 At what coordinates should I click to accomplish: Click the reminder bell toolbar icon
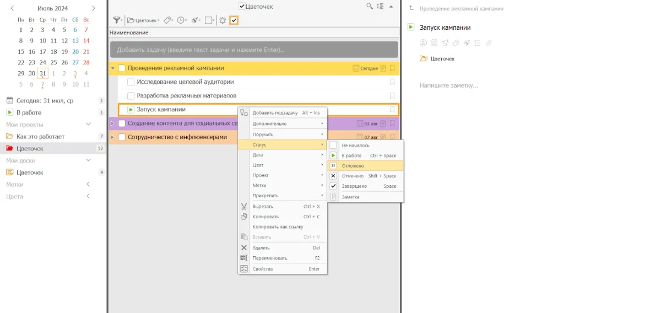(223, 20)
